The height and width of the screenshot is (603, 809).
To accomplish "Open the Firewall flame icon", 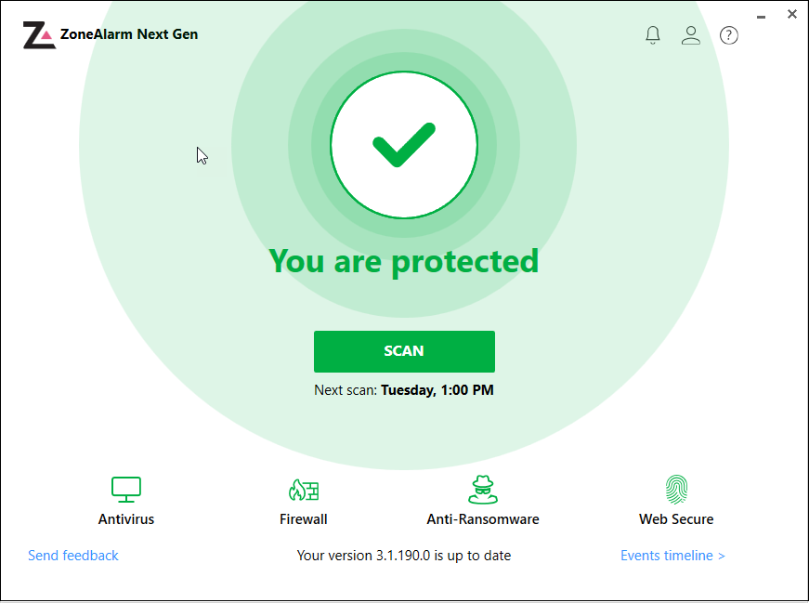I will (x=304, y=490).
